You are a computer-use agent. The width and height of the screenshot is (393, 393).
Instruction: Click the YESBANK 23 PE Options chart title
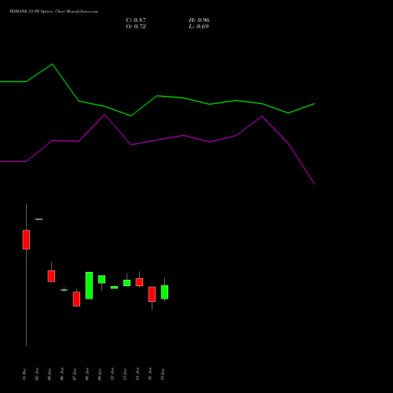[53, 12]
